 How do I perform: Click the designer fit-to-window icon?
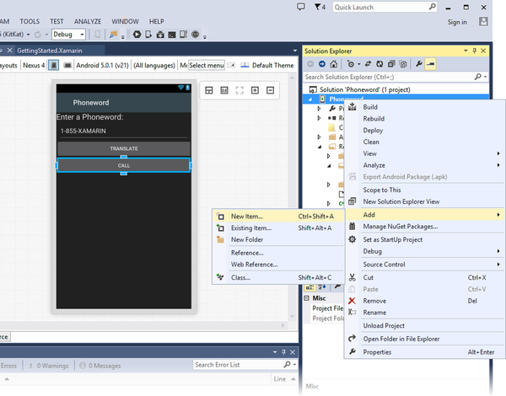[x=240, y=90]
